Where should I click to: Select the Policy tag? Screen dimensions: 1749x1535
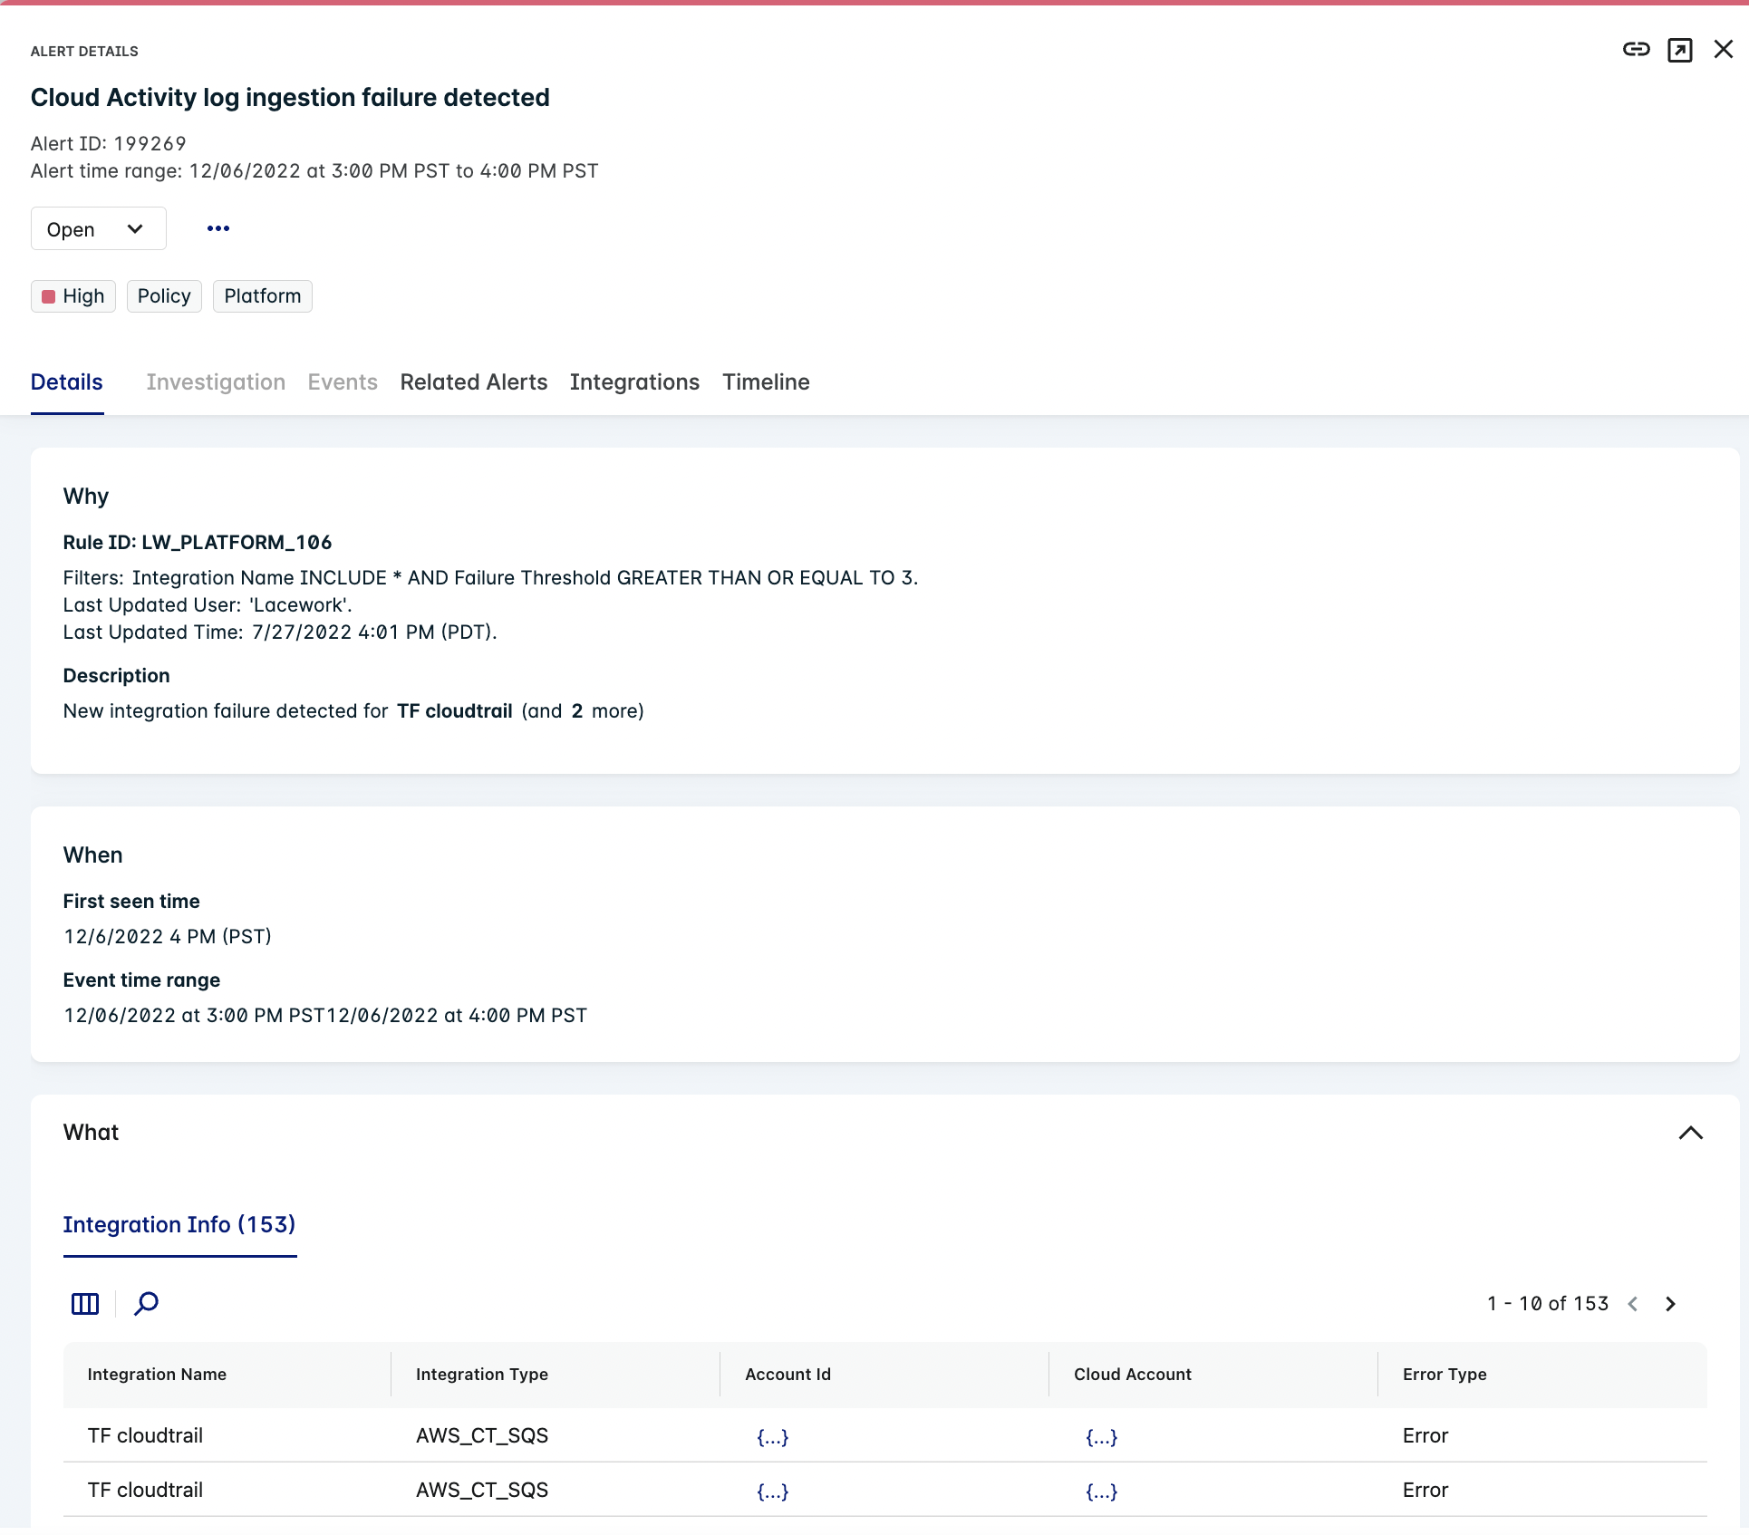point(164,295)
